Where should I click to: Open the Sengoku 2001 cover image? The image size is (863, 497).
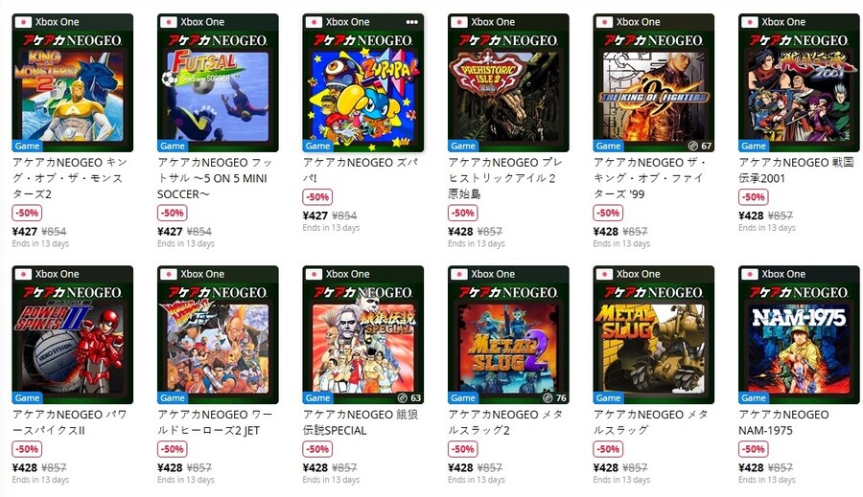click(799, 91)
